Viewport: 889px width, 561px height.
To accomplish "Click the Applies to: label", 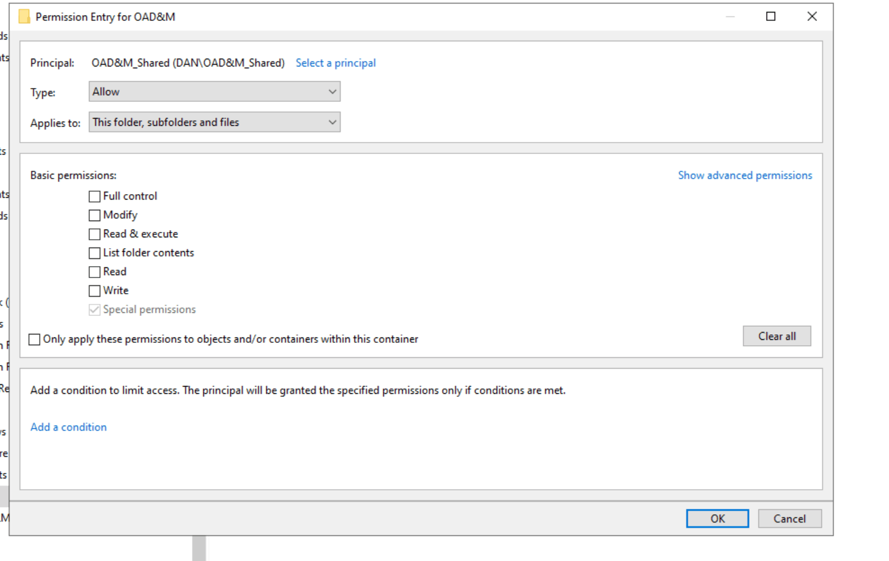I will pyautogui.click(x=55, y=123).
